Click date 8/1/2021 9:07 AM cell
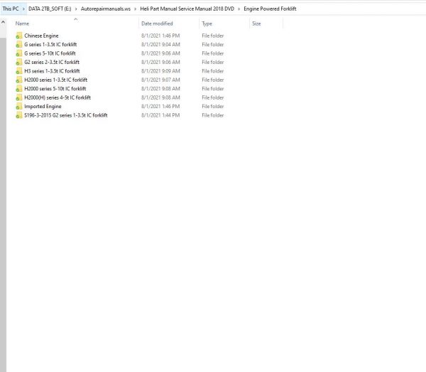The height and width of the screenshot is (372, 426). click(160, 80)
